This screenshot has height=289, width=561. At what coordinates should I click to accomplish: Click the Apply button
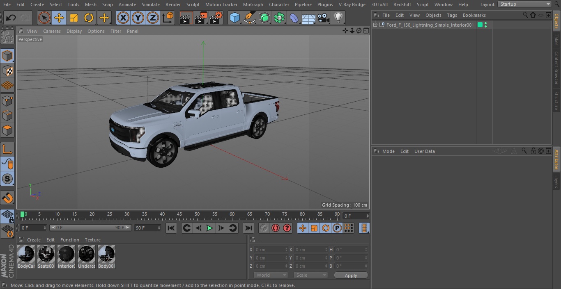[x=351, y=275]
